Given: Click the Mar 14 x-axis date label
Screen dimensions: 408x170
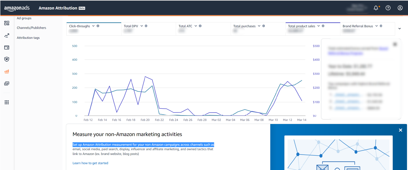Looking at the screenshot, I should (302, 120).
